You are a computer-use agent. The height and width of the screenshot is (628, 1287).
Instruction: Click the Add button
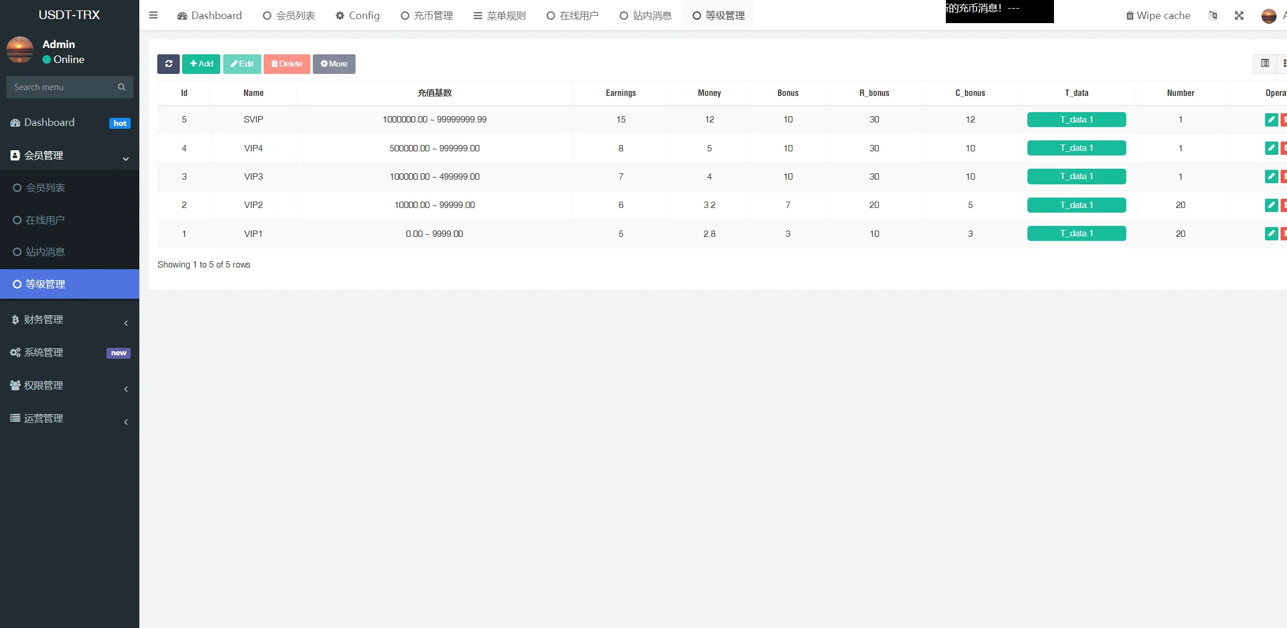click(201, 64)
